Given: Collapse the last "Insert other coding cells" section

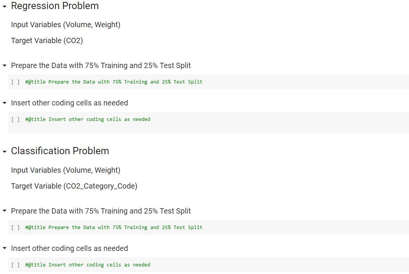Looking at the screenshot, I should click(4, 248).
